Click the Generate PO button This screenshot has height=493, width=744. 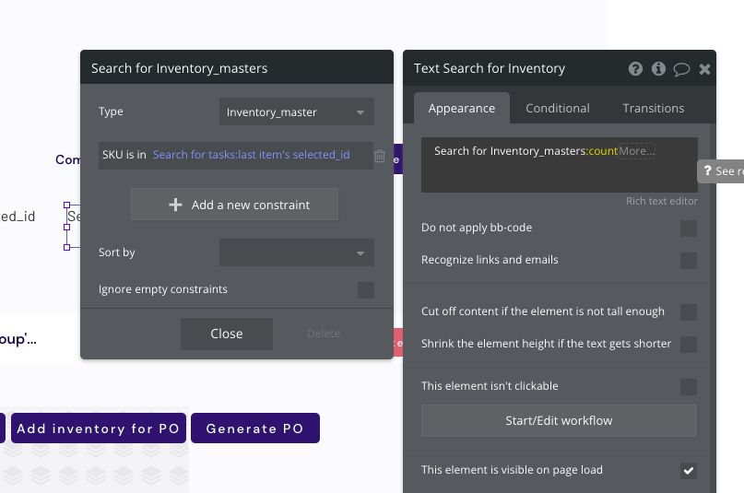click(x=254, y=428)
